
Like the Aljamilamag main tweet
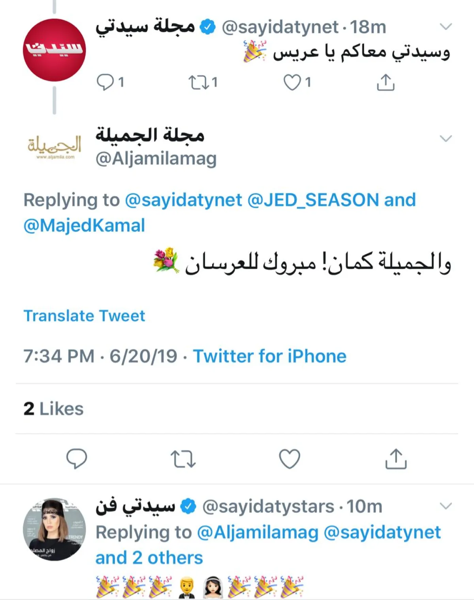click(290, 459)
